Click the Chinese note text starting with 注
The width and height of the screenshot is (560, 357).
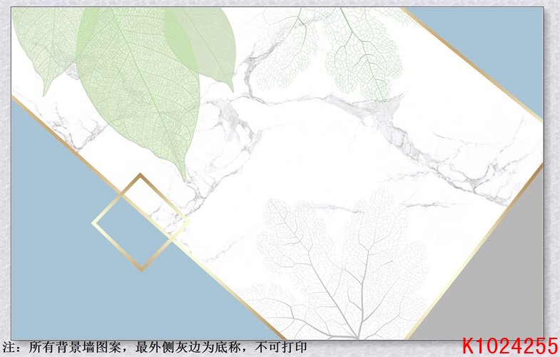154,347
